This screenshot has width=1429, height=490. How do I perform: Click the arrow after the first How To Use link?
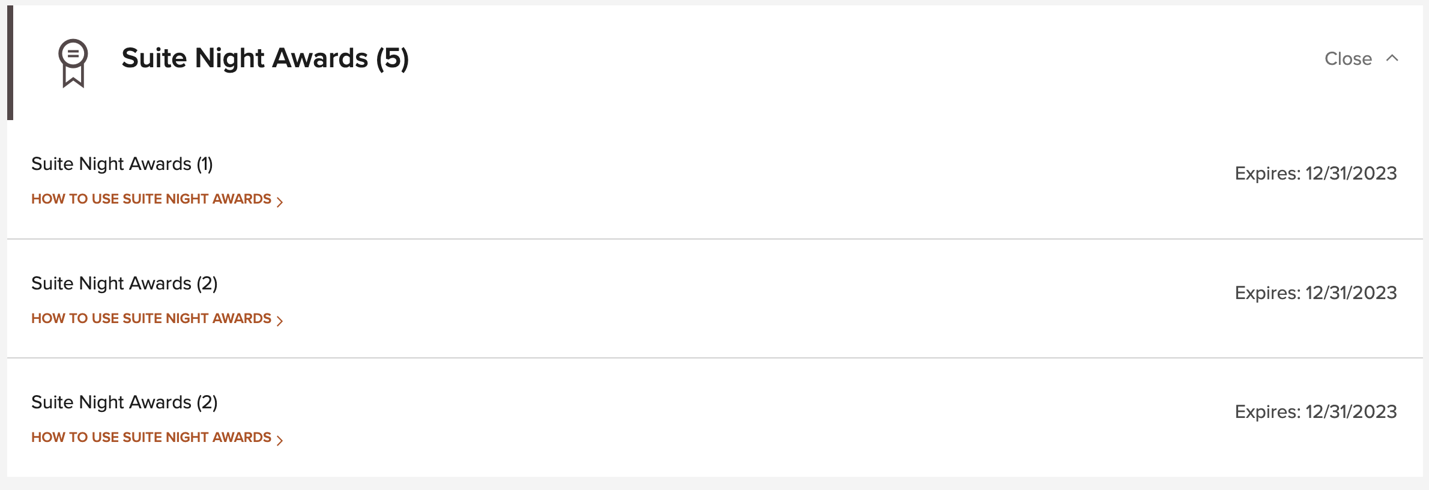pyautogui.click(x=280, y=202)
